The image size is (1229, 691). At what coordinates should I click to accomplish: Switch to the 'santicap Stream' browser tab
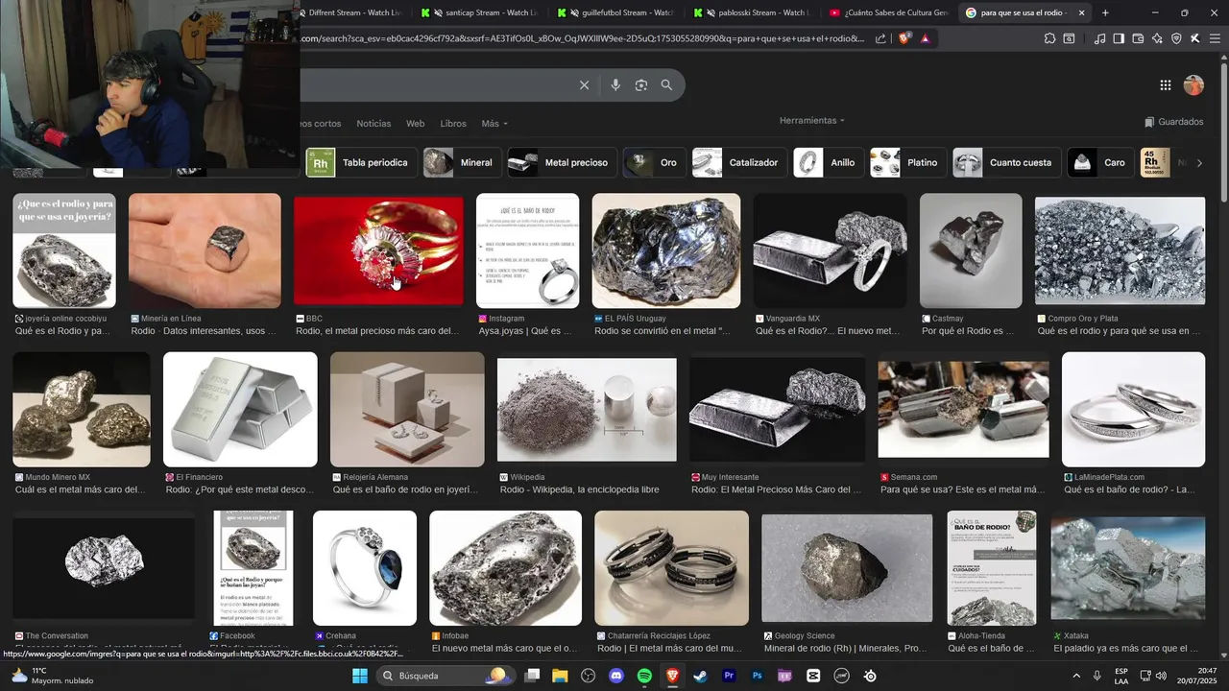tap(480, 12)
